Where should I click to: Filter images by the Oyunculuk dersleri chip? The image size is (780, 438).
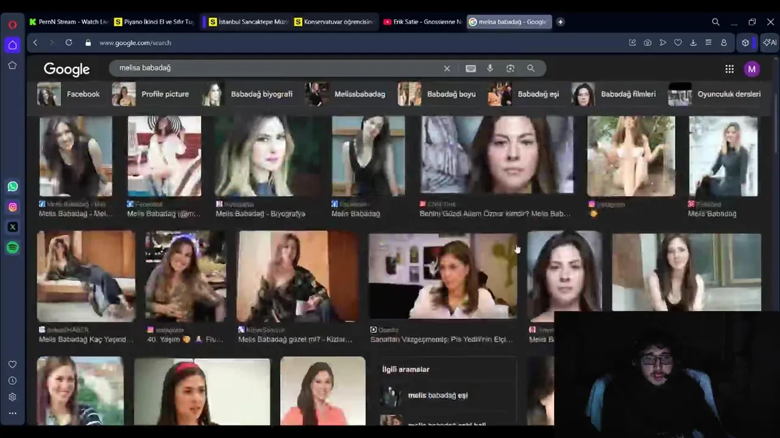pos(714,94)
